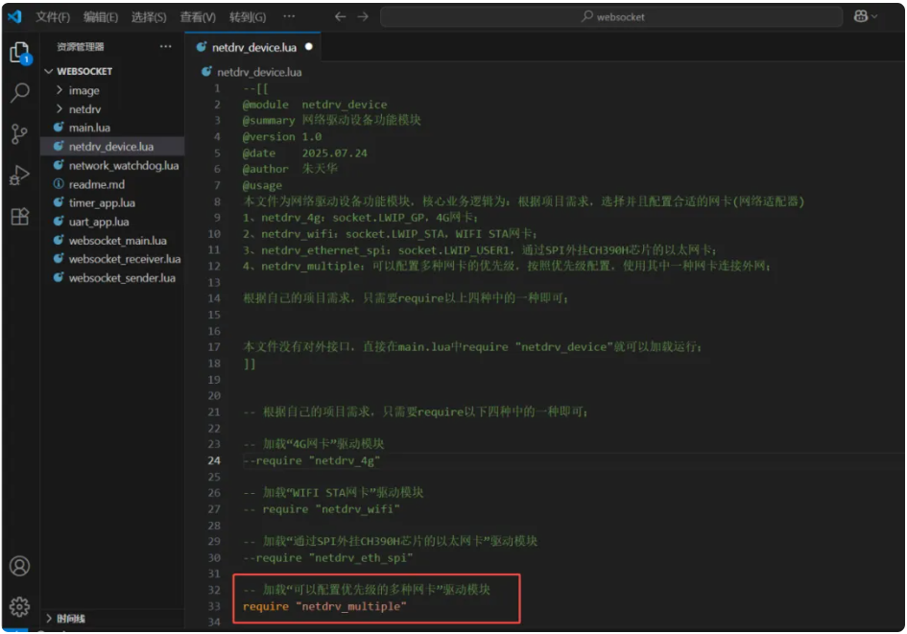This screenshot has width=907, height=634.
Task: Open the overflow menu (...) in menu bar
Action: pos(289,16)
